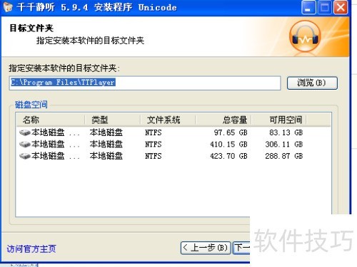
Task: Click NTFS in the 97.65 GB row
Action: 154,132
